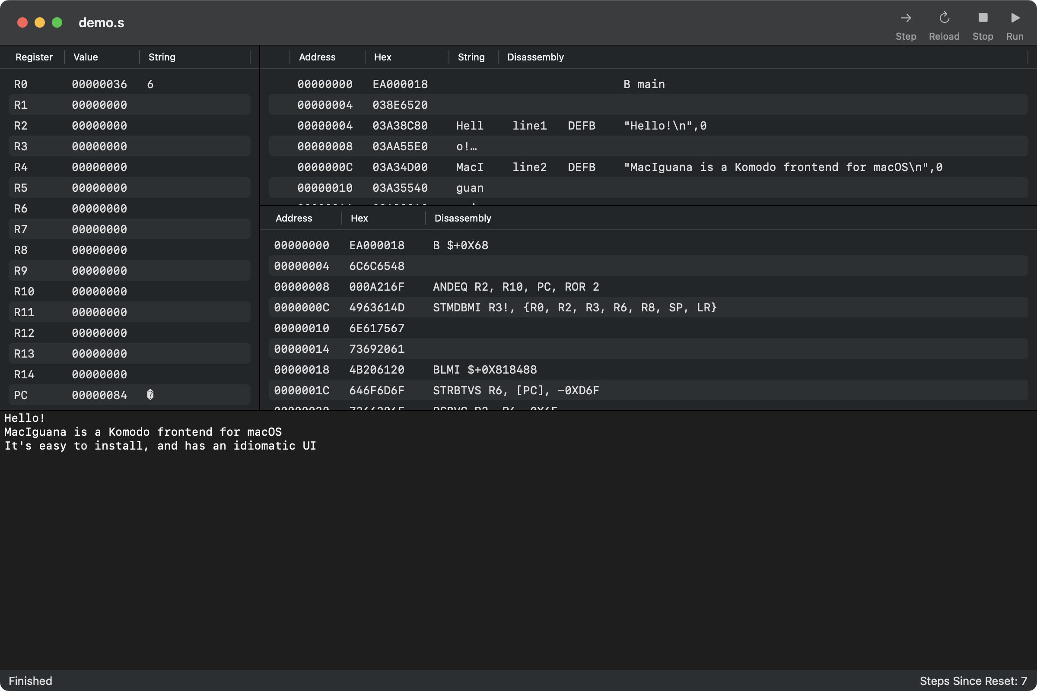The width and height of the screenshot is (1037, 691).
Task: Toggle breakpoint gutter beside line1 DEFB row
Action: click(280, 126)
